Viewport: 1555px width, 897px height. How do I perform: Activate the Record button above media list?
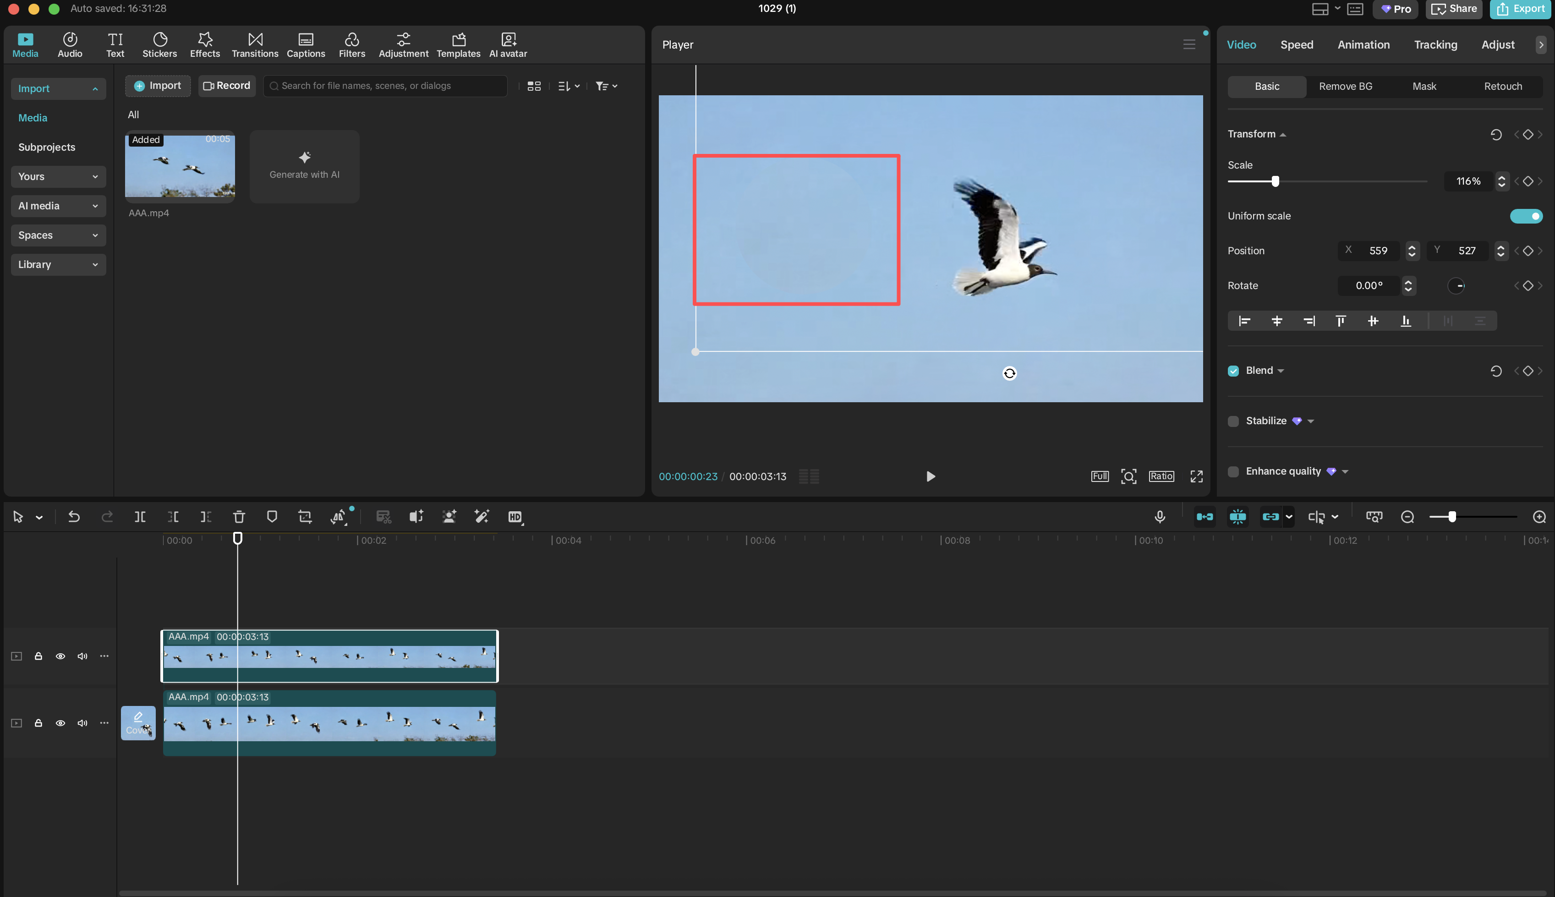(x=226, y=86)
